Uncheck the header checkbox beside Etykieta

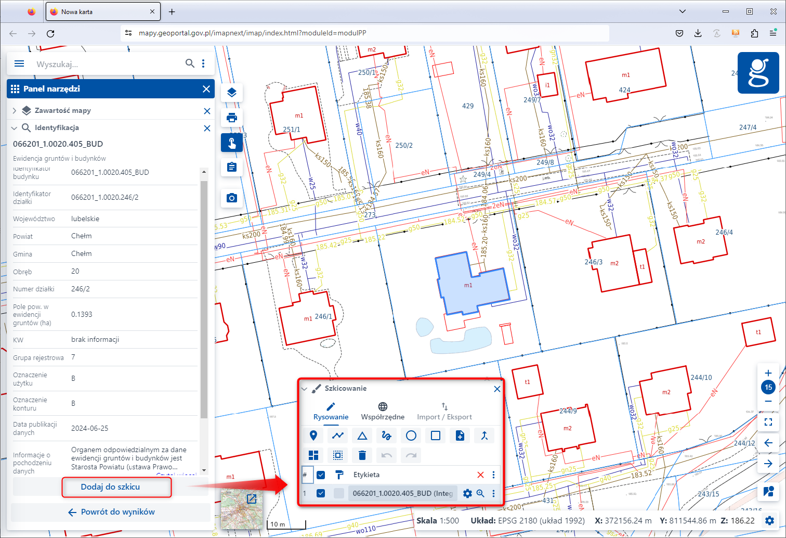[x=321, y=475]
